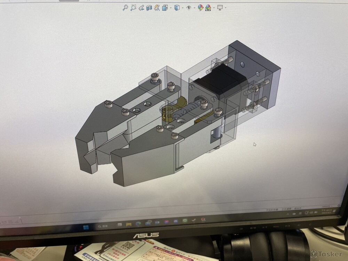
Task: Click the Zoom to Fit icon
Action: (x=125, y=8)
